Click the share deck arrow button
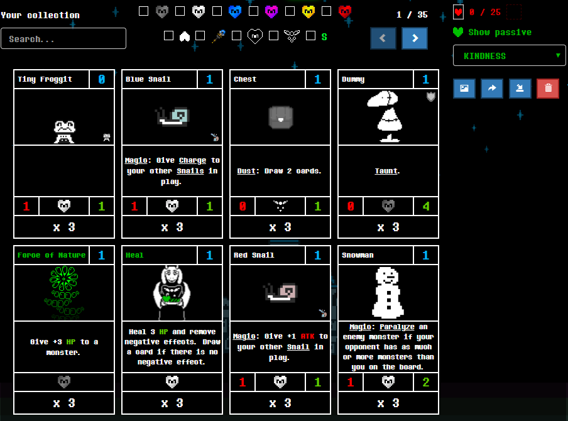Image resolution: width=568 pixels, height=421 pixels. (x=492, y=89)
